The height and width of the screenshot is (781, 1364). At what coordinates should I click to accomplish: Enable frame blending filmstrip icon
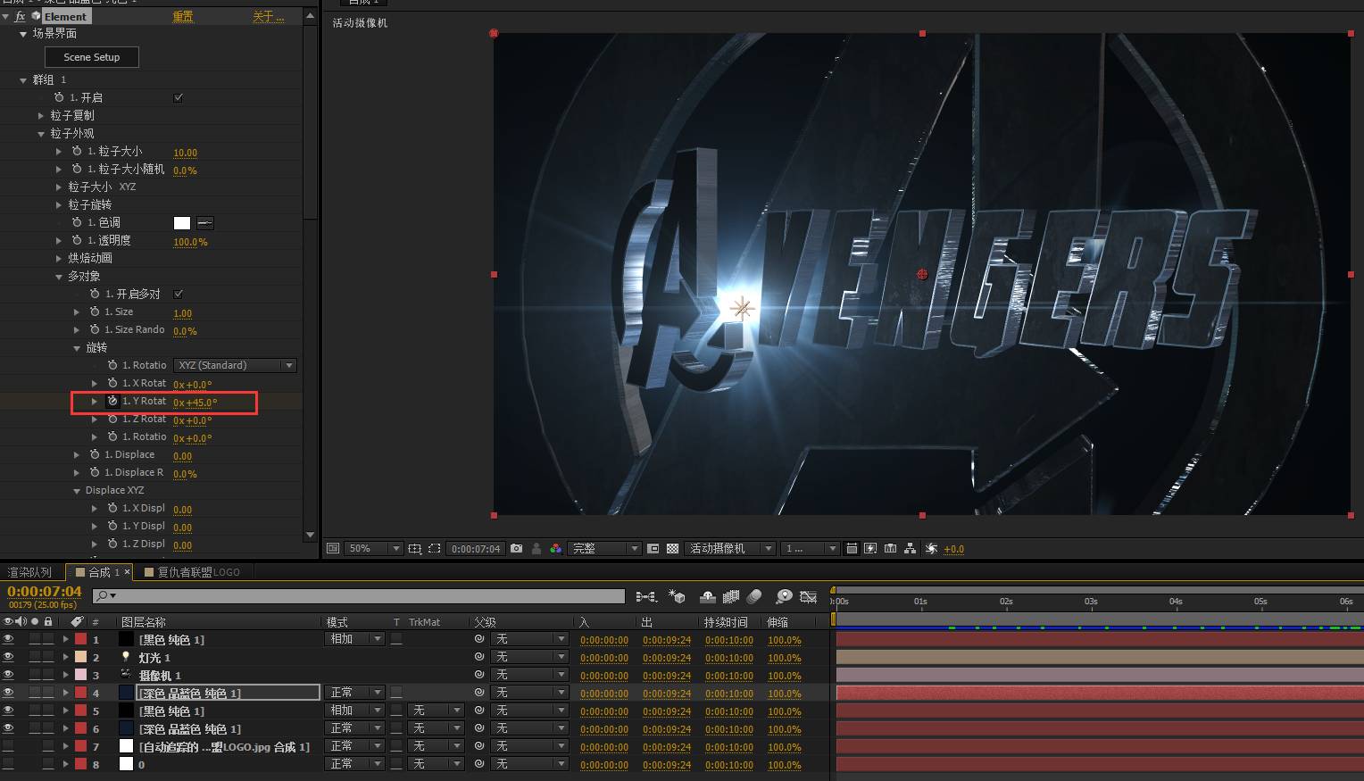coord(731,596)
